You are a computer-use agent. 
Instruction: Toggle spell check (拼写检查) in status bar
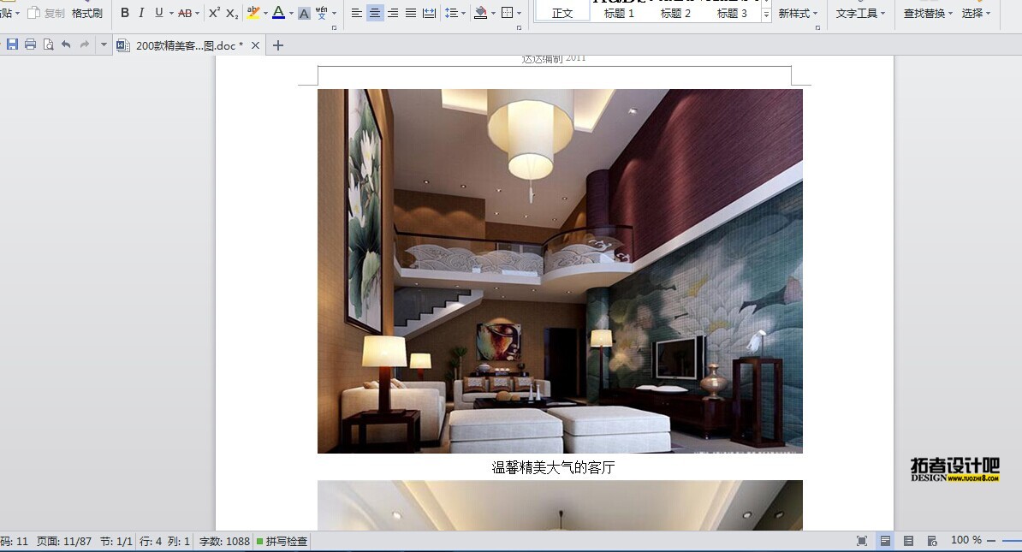282,542
